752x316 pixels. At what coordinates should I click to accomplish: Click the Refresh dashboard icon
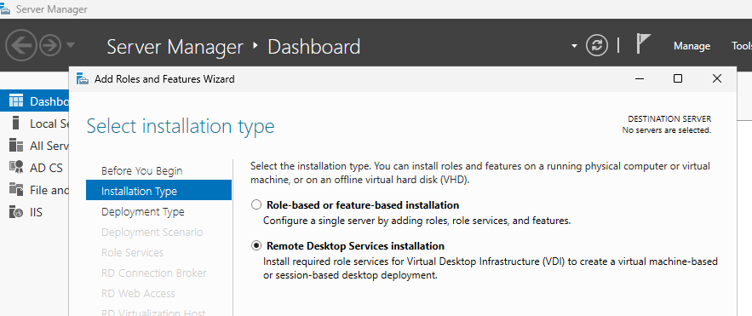[597, 45]
